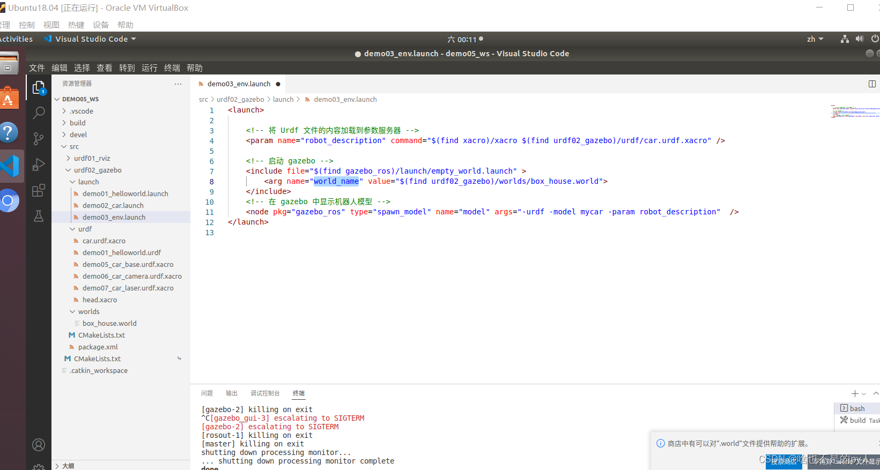
Task: Select the demo03_env.launch editor tab
Action: point(239,84)
